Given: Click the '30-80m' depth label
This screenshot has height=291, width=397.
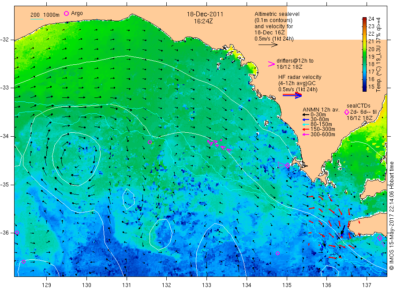Looking at the screenshot, I should click(x=320, y=119).
